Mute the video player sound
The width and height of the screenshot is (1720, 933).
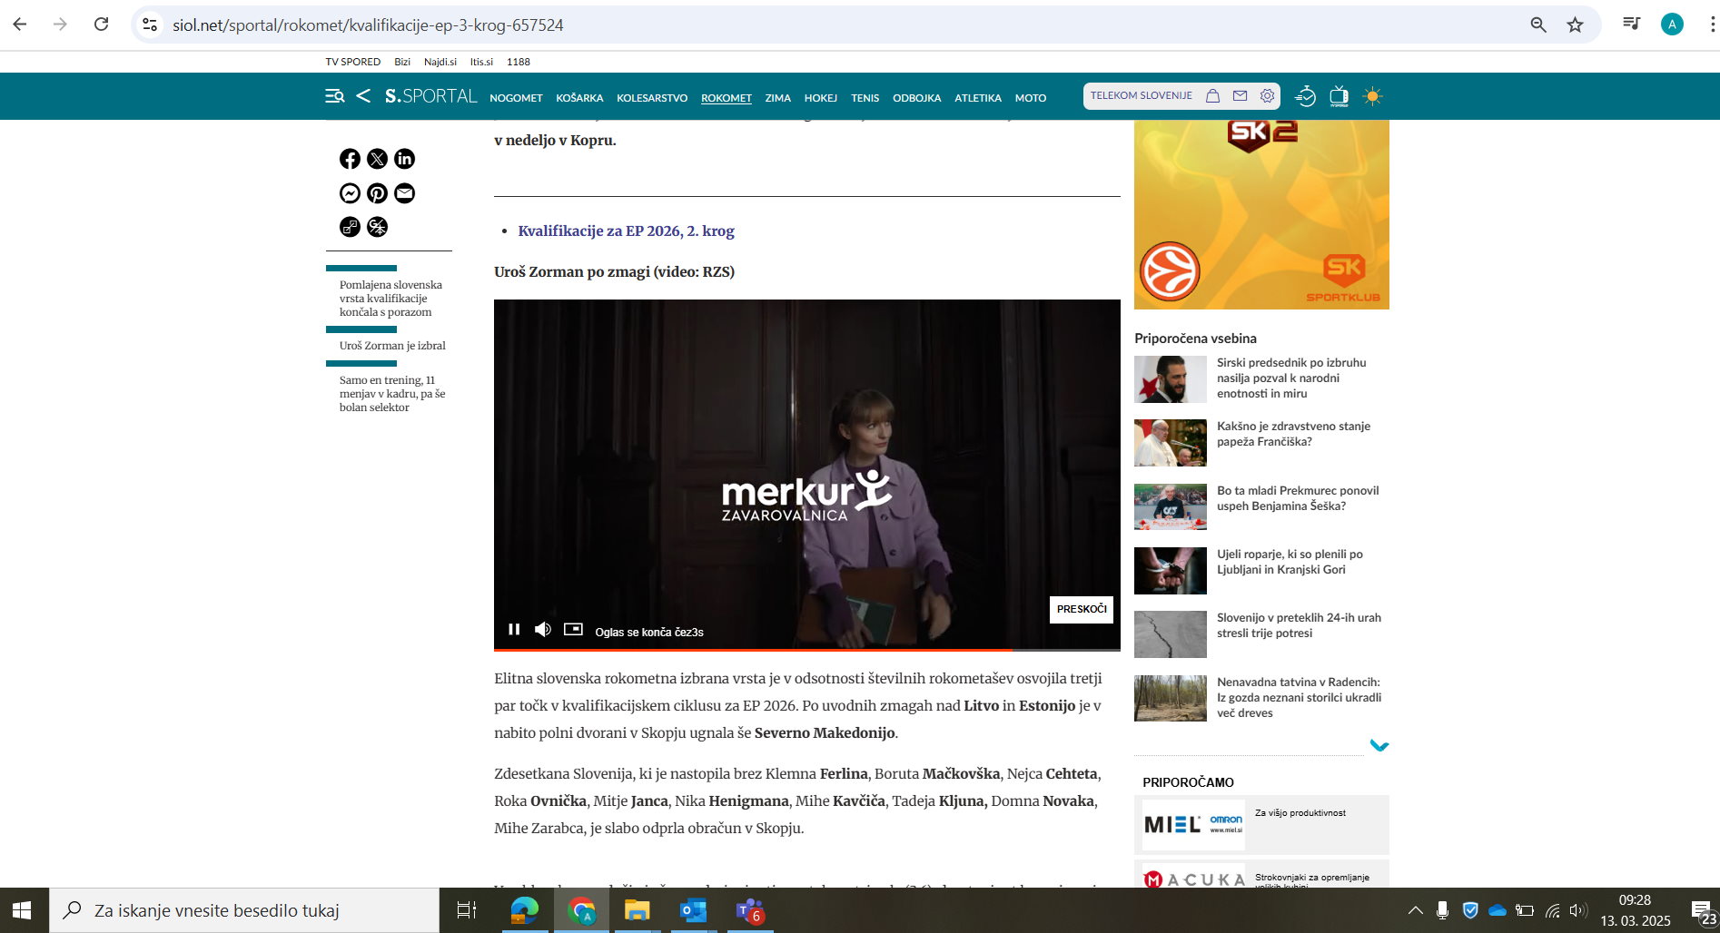pyautogui.click(x=543, y=629)
